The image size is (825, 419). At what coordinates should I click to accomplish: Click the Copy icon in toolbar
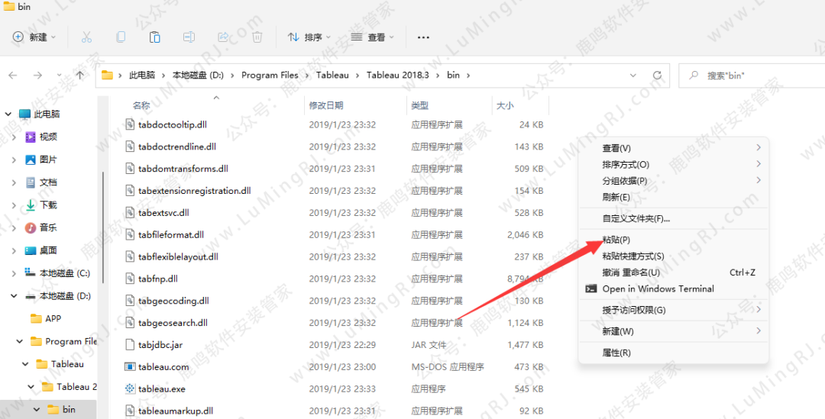click(x=121, y=37)
